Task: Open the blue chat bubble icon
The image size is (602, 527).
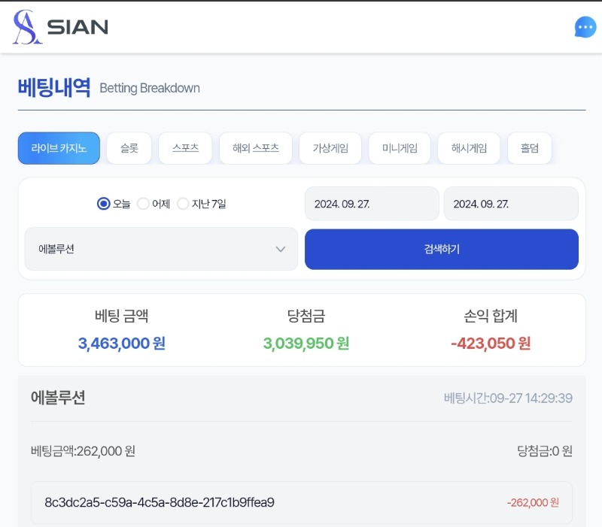Action: coord(585,27)
